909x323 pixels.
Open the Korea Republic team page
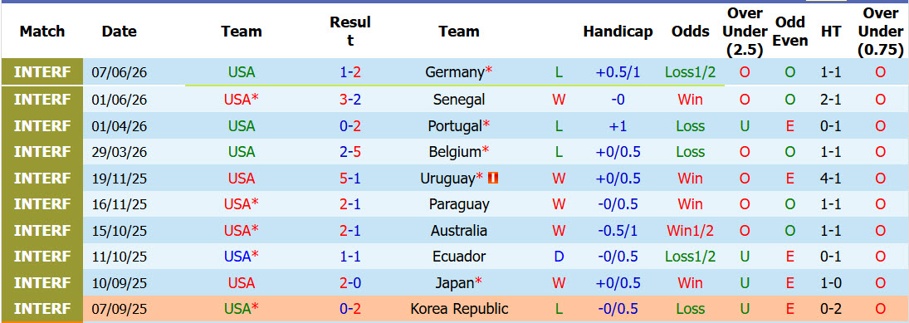(459, 309)
